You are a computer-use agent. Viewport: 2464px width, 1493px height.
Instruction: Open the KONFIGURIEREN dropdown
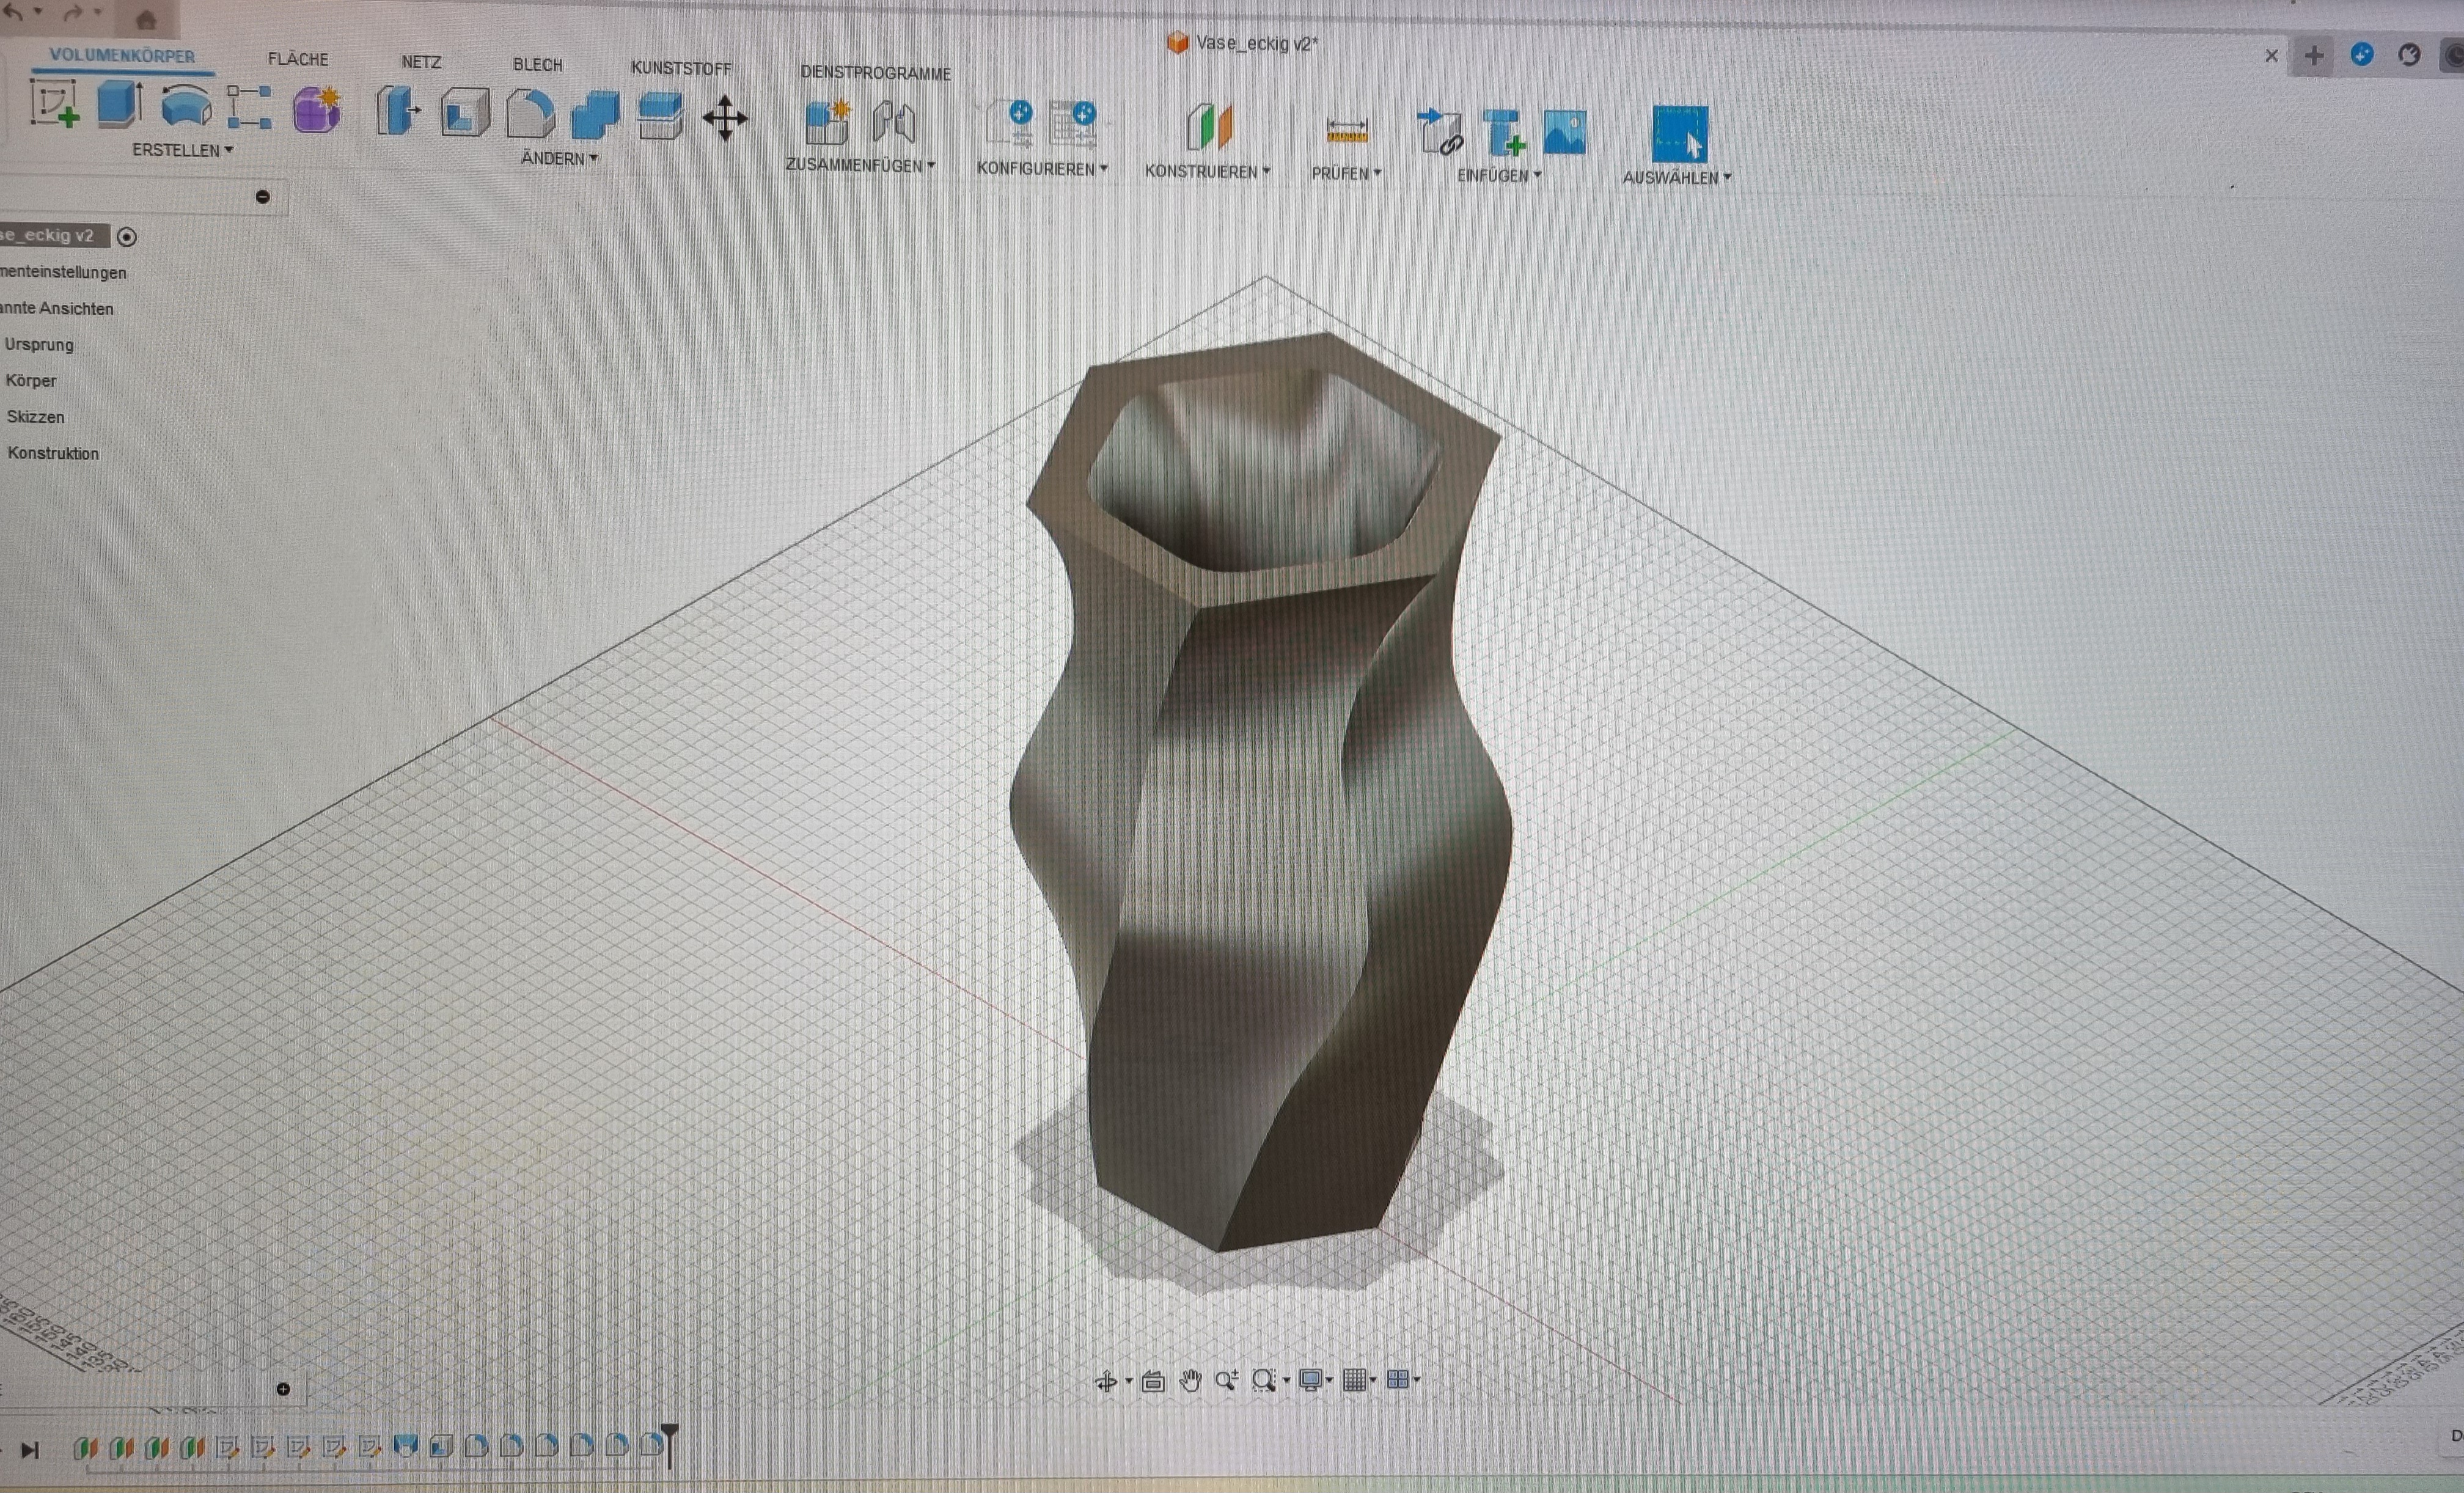tap(1042, 169)
